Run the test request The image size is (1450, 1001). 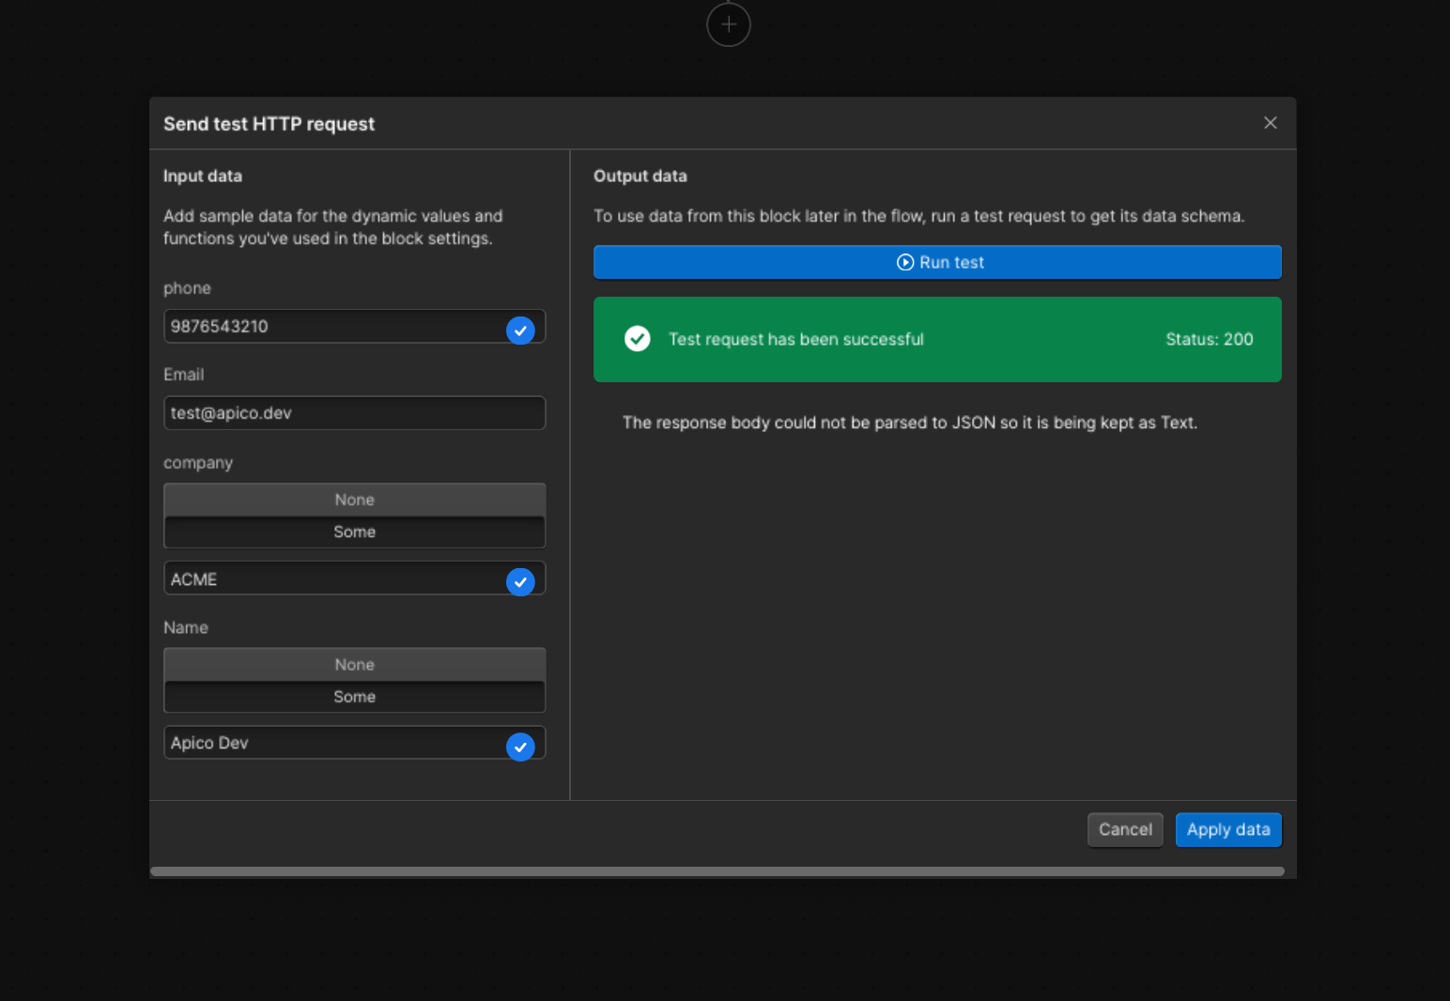[x=937, y=262]
